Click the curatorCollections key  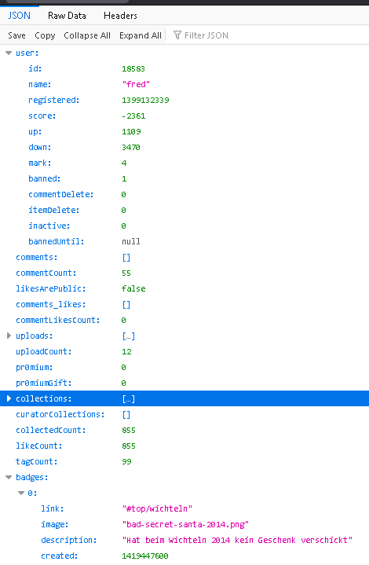coord(60,414)
